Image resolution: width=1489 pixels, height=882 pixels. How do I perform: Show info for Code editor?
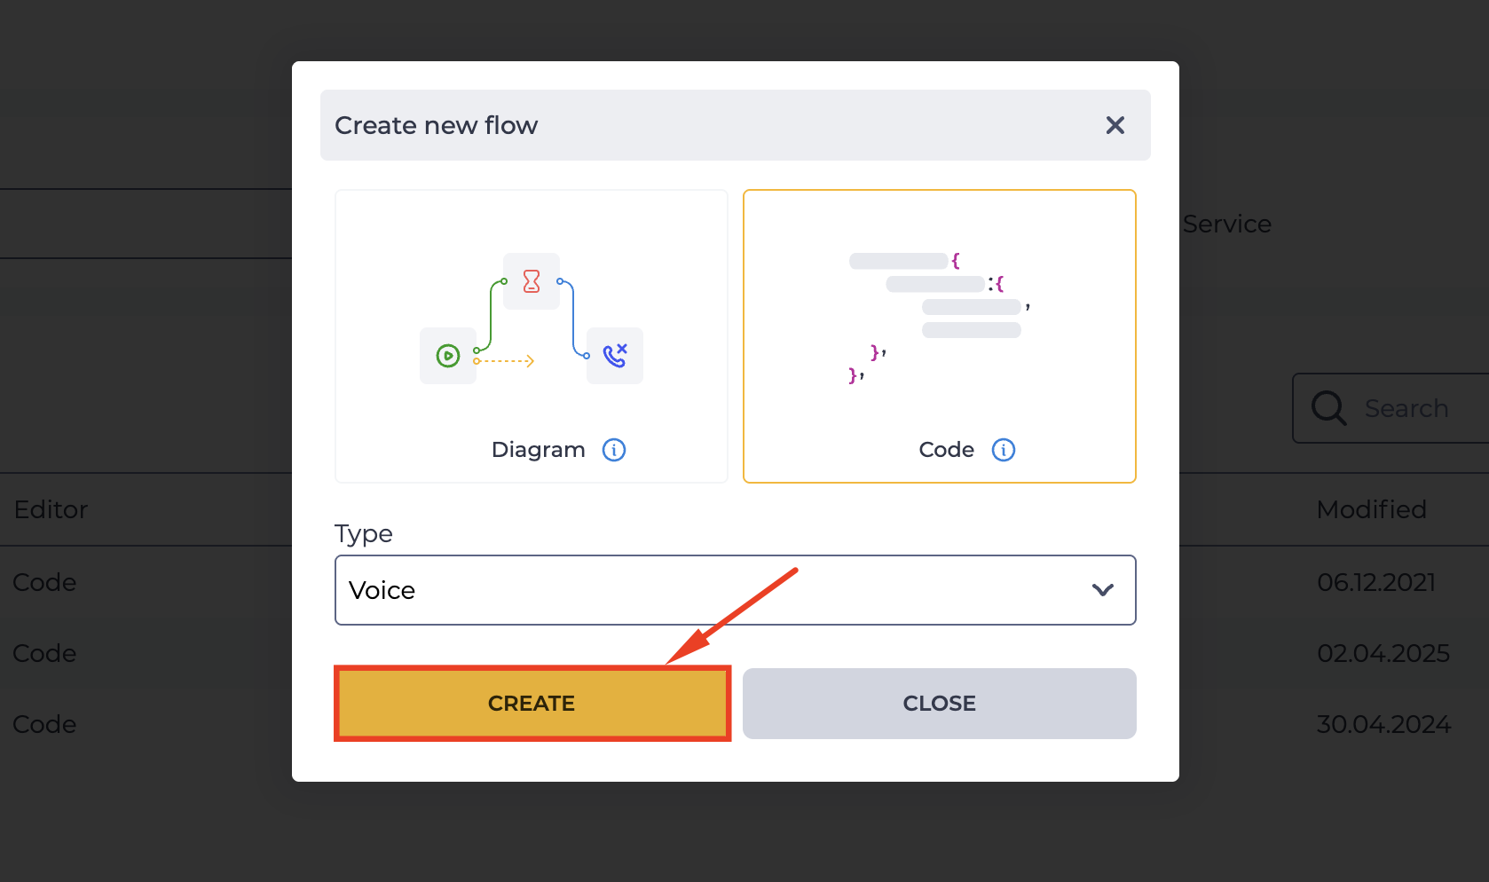pos(1004,450)
